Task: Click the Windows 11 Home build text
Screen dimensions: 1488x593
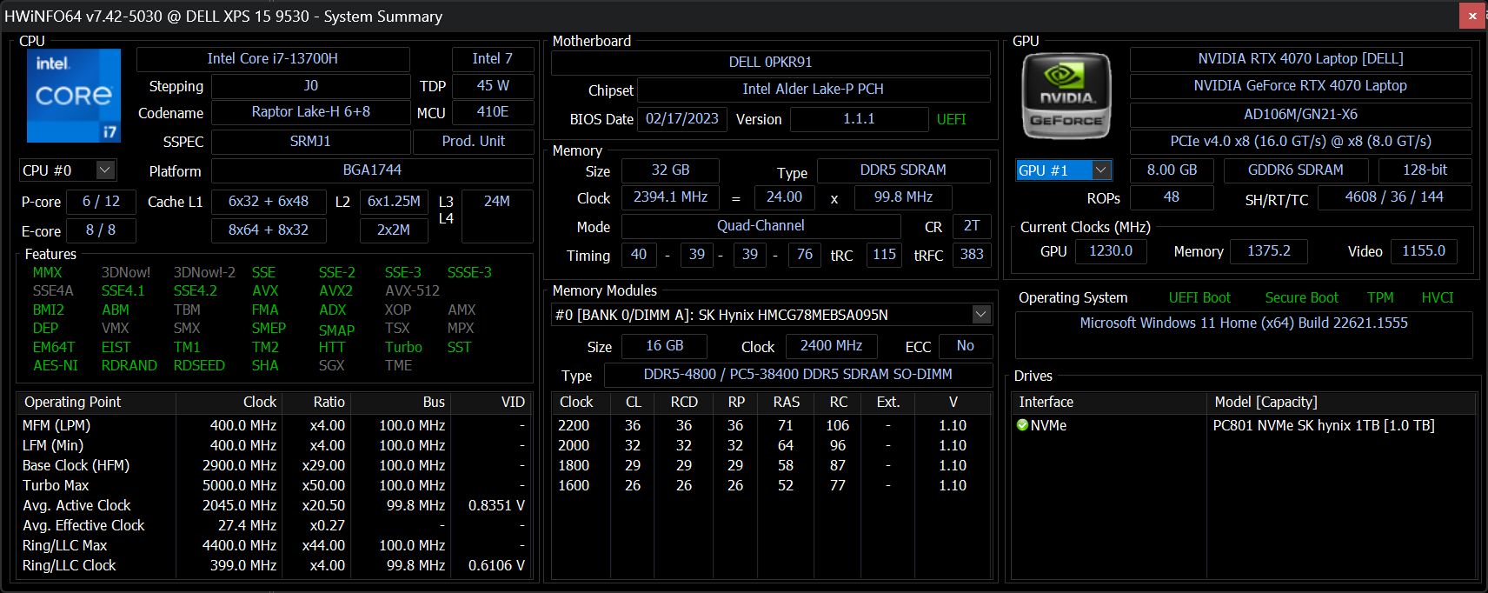Action: tap(1244, 323)
